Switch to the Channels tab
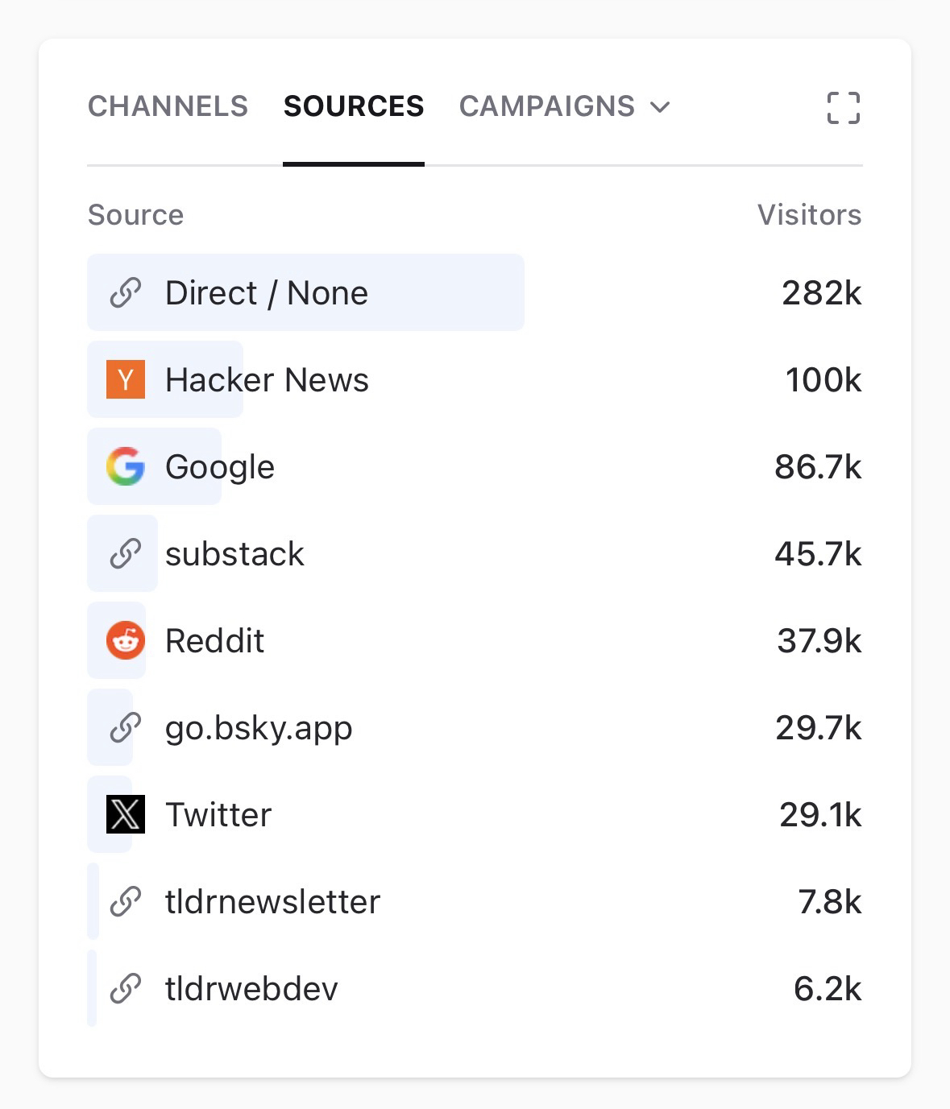950x1109 pixels. [168, 106]
